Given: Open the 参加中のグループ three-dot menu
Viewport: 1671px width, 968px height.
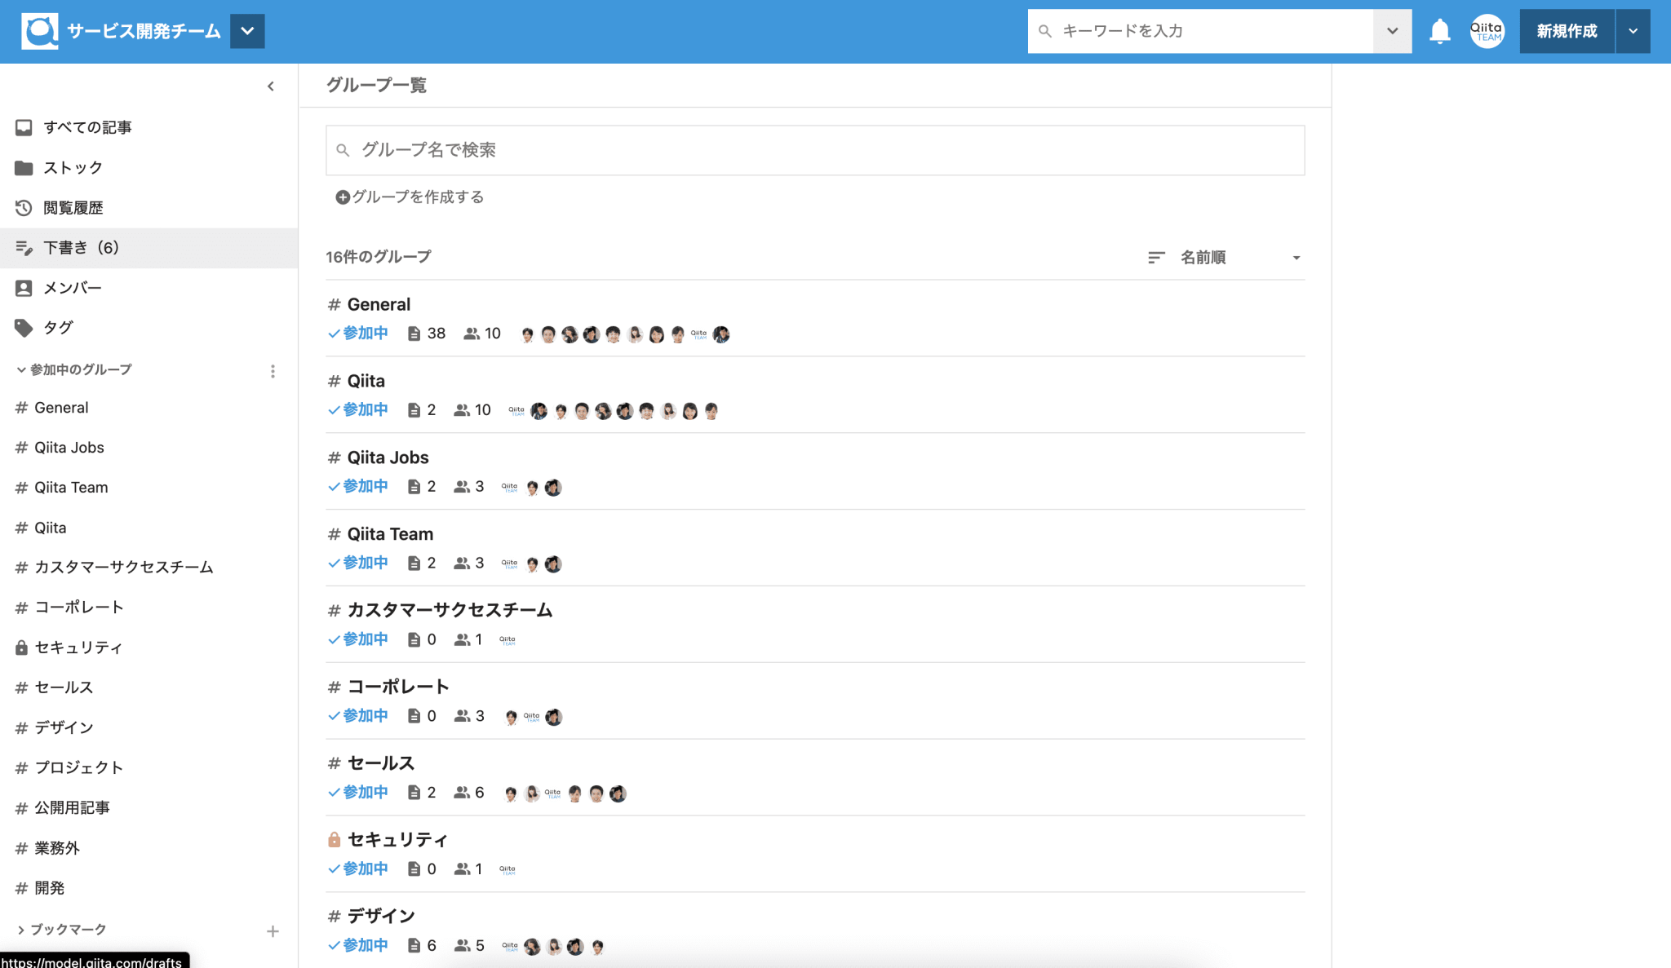Looking at the screenshot, I should (x=273, y=371).
